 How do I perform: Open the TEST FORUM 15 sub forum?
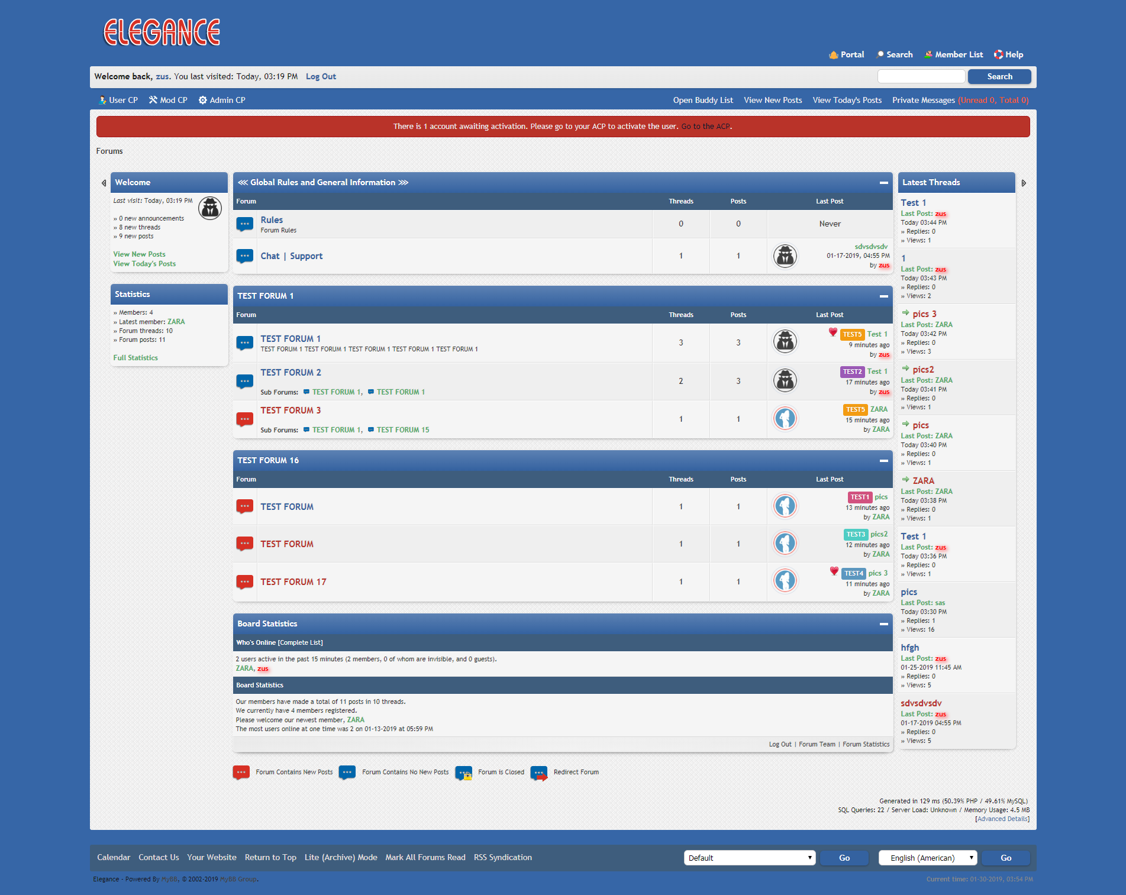coord(403,430)
